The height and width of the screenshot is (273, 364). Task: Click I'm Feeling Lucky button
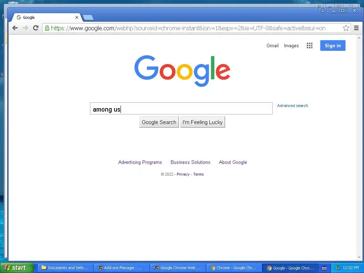[202, 122]
